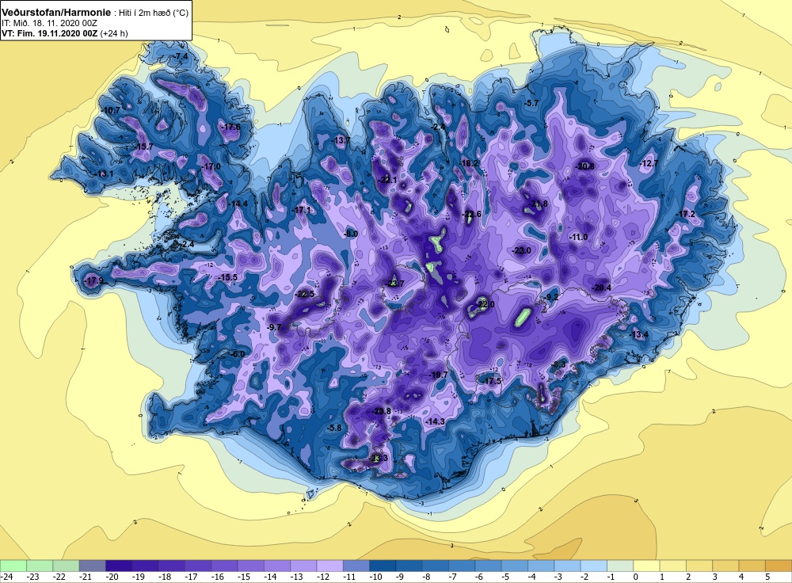Click the -19.7 temperature label
This screenshot has width=792, height=583.
pos(438,375)
